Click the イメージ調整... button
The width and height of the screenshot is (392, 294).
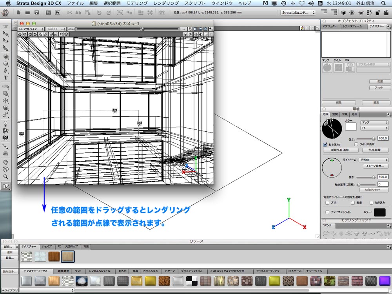point(375,166)
